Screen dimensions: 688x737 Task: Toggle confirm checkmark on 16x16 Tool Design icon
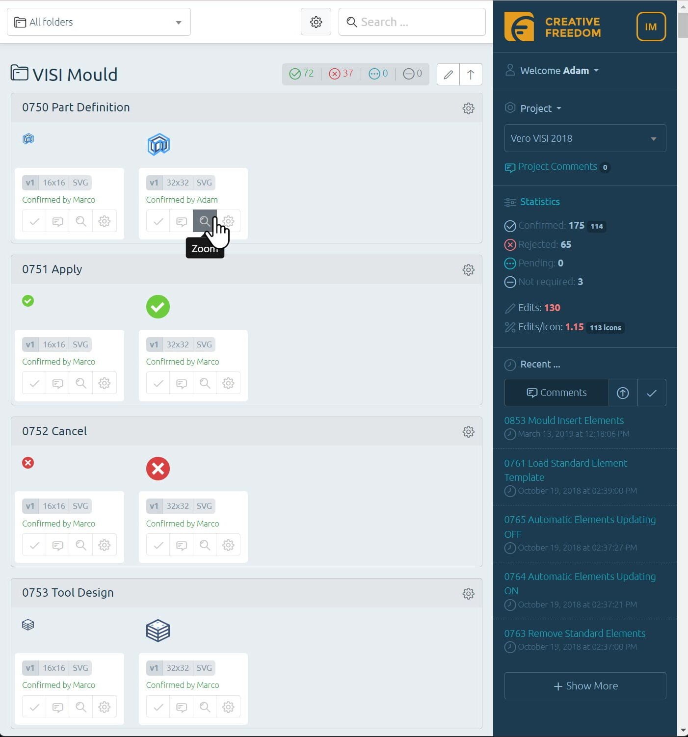click(34, 707)
